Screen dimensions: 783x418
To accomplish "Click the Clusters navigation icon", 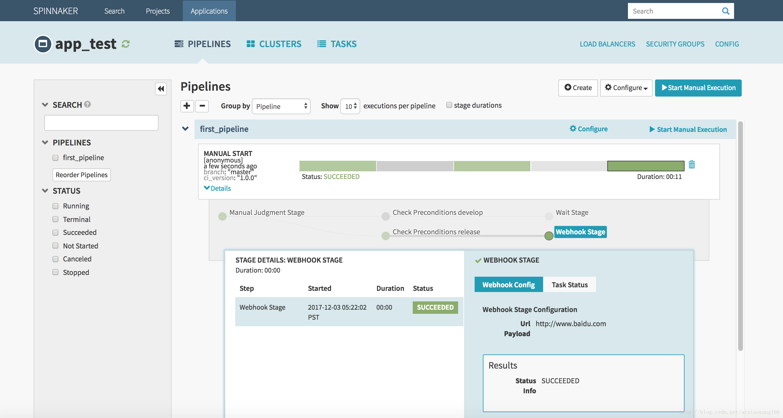I will [251, 44].
